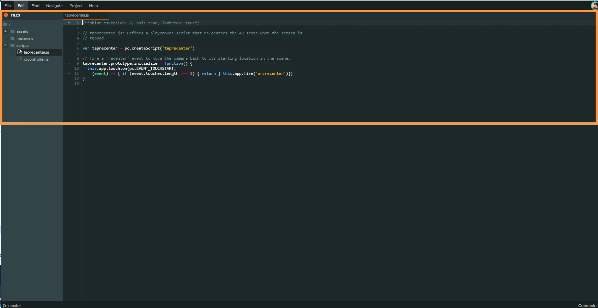This screenshot has height=308, width=598.
Task: Fold the initialize function at line 9
Action: [69, 63]
